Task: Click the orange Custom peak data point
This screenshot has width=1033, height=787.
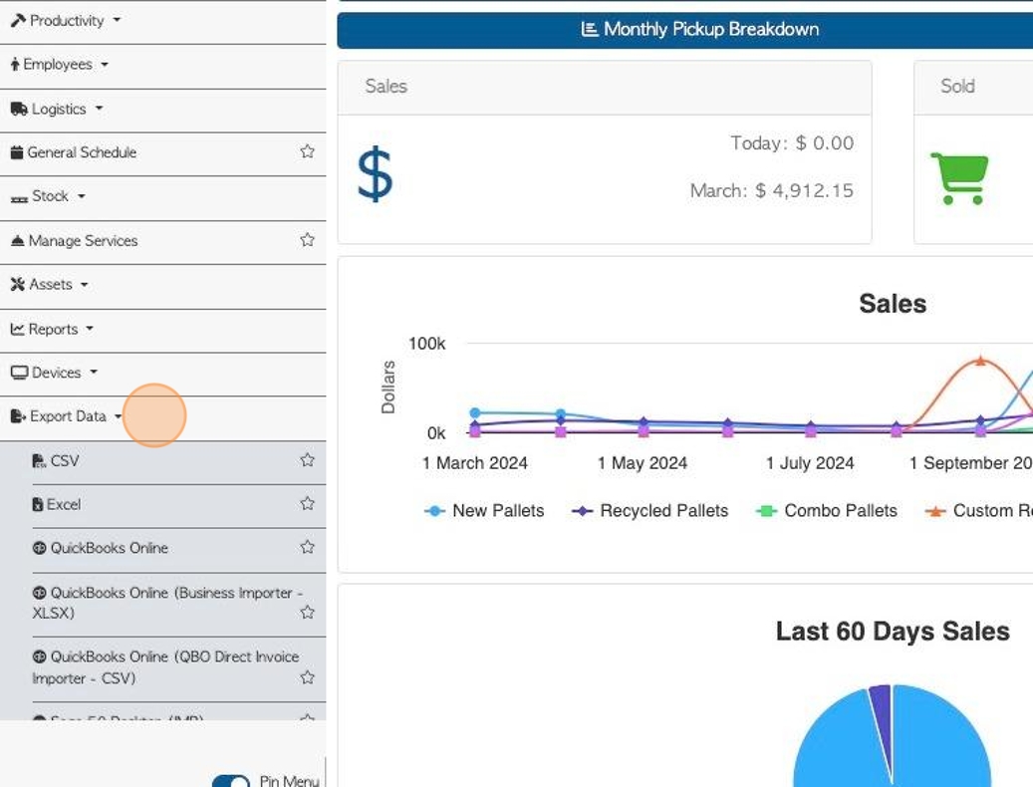Action: tap(980, 361)
